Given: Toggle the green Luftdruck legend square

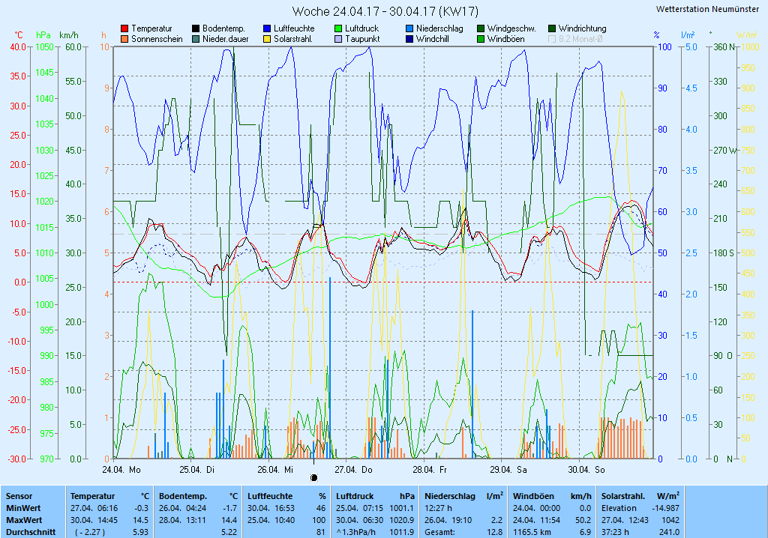Looking at the screenshot, I should (338, 29).
